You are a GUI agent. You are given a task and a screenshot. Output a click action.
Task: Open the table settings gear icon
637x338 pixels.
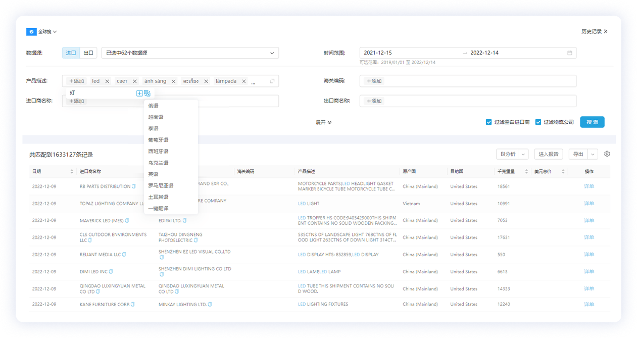(607, 154)
